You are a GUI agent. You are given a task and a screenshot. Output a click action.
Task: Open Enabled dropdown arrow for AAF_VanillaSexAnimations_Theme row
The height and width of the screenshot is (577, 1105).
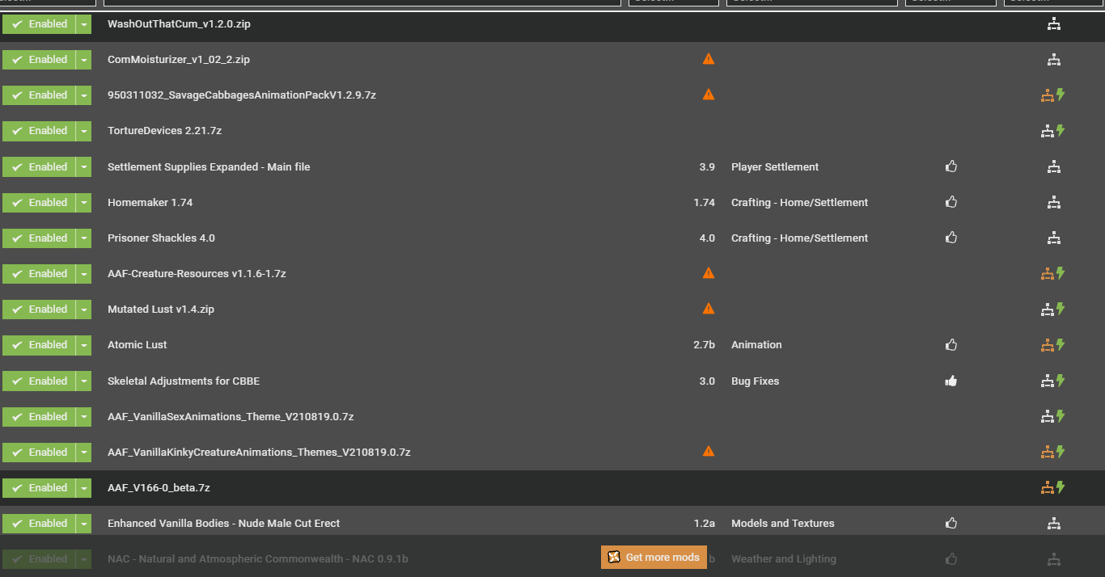(84, 417)
